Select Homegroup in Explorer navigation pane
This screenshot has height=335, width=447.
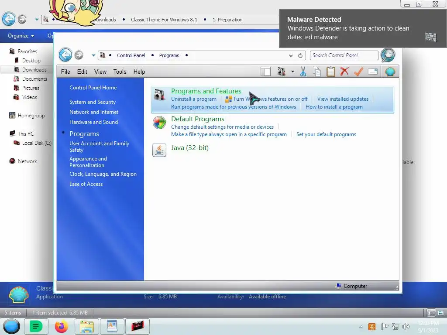point(31,115)
